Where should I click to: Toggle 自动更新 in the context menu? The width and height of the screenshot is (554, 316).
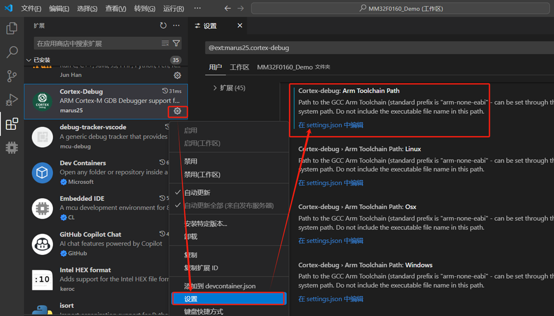coord(197,193)
